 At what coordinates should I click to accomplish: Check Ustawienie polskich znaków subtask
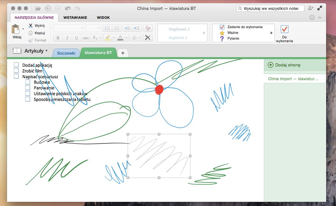[28, 94]
